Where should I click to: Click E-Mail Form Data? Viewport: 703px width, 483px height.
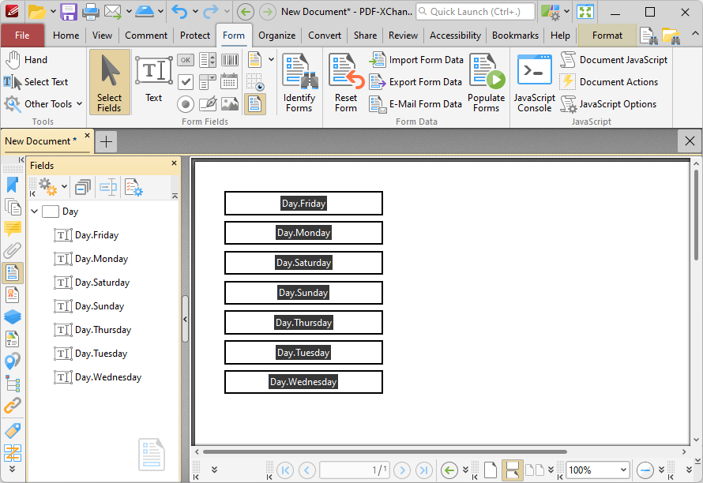point(415,104)
